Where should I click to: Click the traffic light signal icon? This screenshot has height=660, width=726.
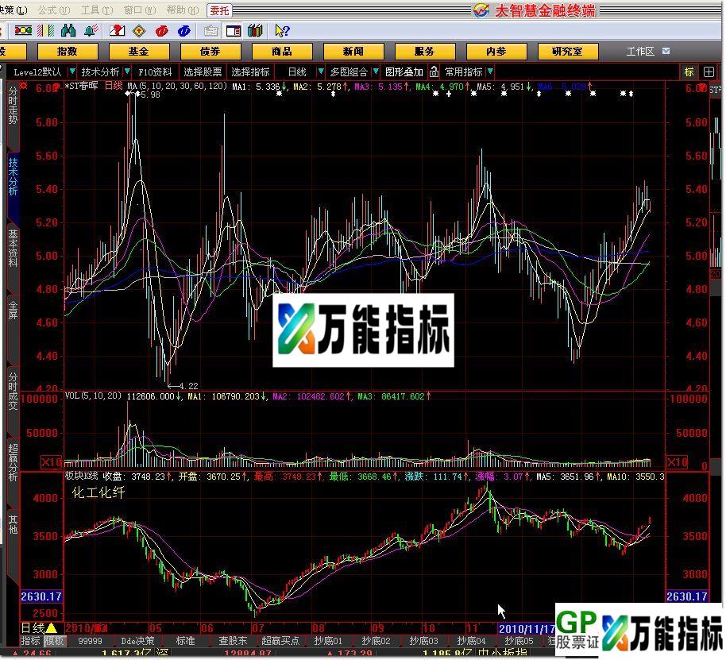click(x=24, y=30)
